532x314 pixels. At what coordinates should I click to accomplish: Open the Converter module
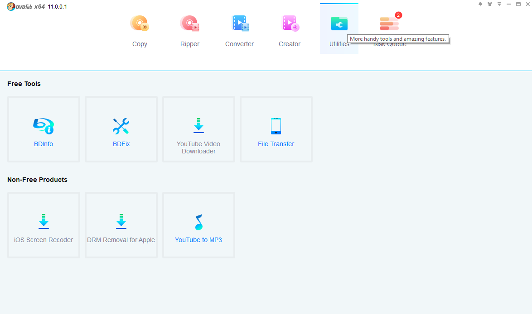[240, 30]
